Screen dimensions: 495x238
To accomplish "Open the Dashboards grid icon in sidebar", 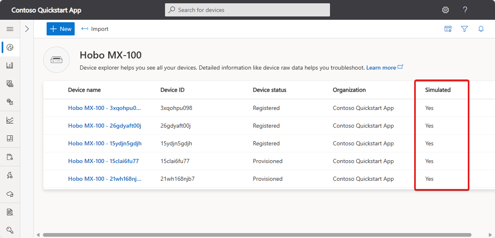I will click(10, 138).
